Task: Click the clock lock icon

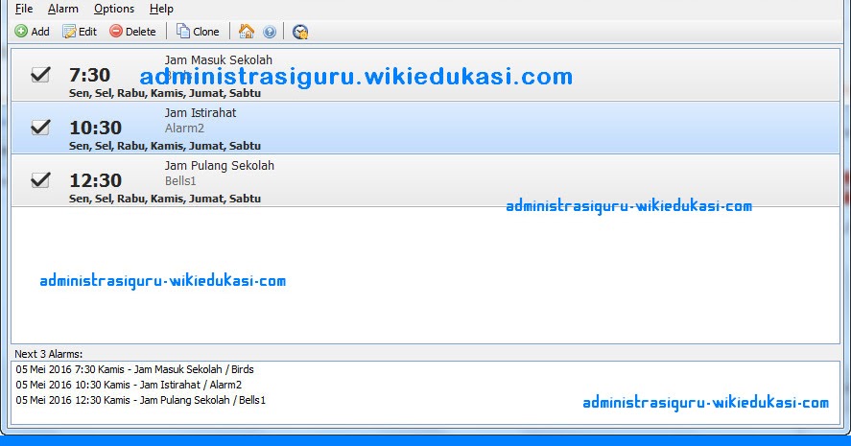Action: 300,32
